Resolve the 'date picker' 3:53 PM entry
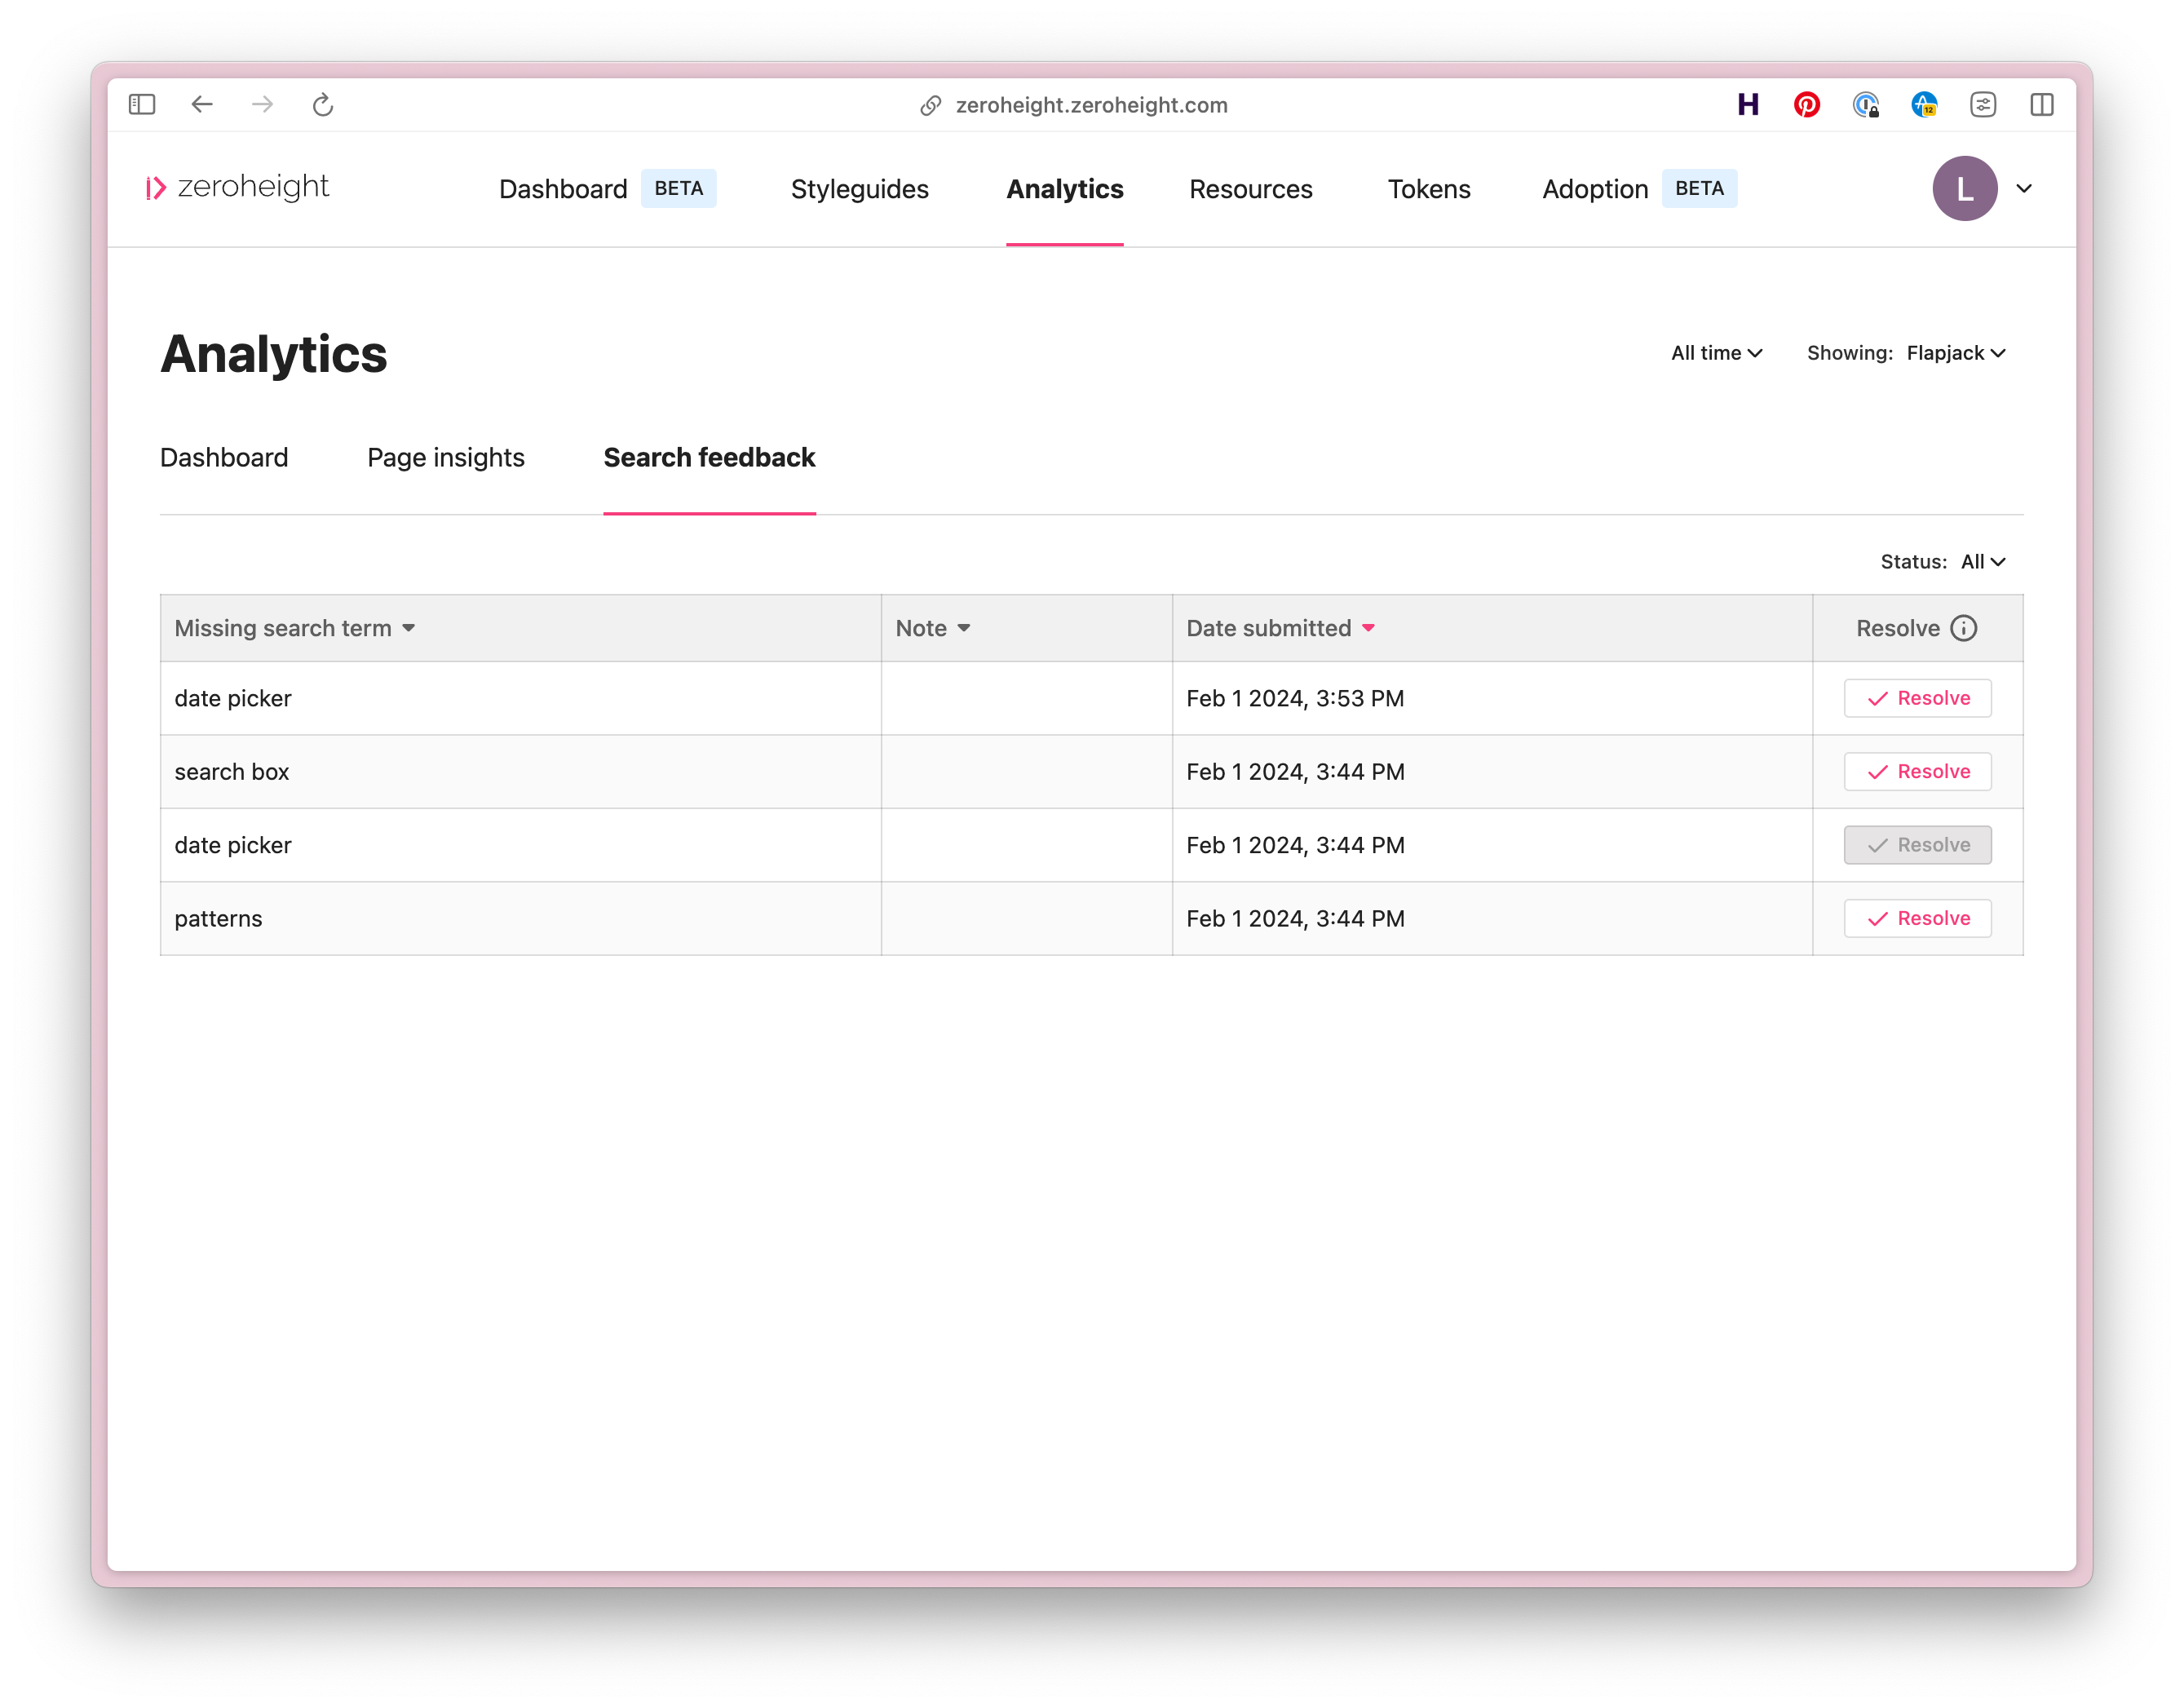Image resolution: width=2184 pixels, height=1708 pixels. point(1917,698)
